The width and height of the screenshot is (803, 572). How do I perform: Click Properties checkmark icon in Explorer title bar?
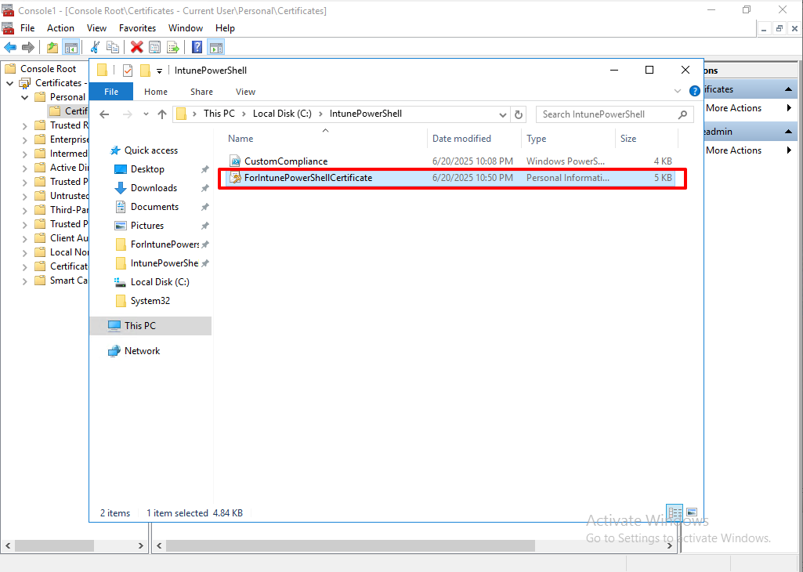128,71
